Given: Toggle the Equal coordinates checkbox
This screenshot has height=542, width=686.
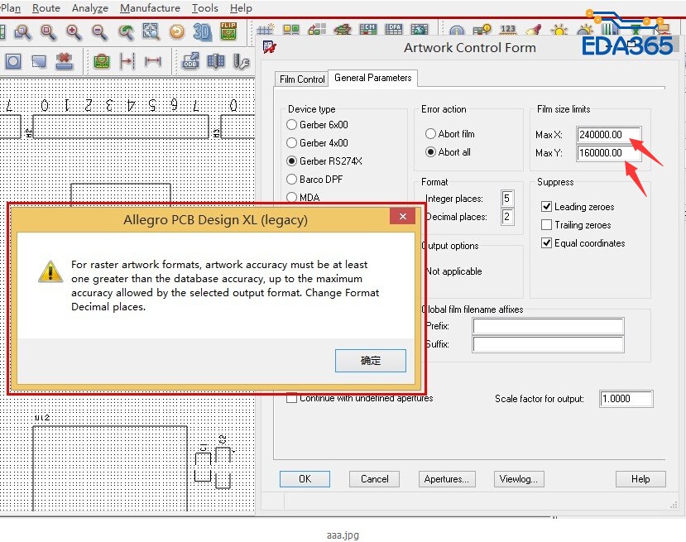Looking at the screenshot, I should tap(546, 242).
